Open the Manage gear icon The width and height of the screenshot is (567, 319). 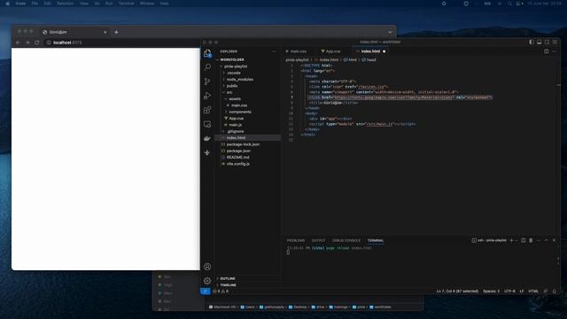(x=207, y=281)
